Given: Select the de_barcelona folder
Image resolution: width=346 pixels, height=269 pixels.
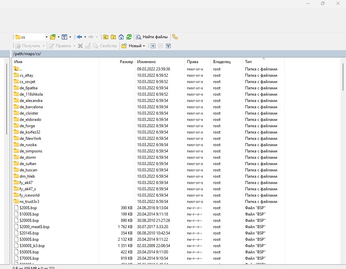Looking at the screenshot, I should pyautogui.click(x=31, y=107).
